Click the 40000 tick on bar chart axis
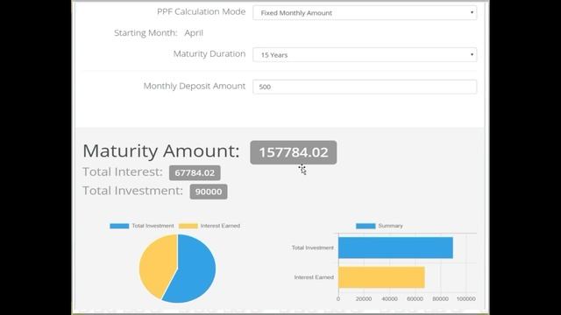 [x=389, y=299]
